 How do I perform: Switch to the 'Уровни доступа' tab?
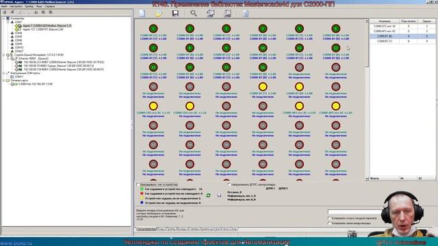[x=210, y=229]
